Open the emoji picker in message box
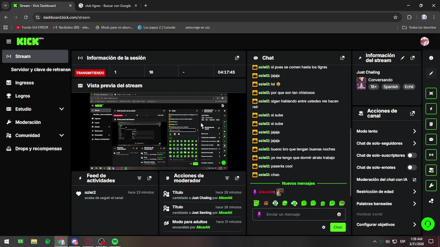The width and height of the screenshot is (440, 247). pos(339,214)
